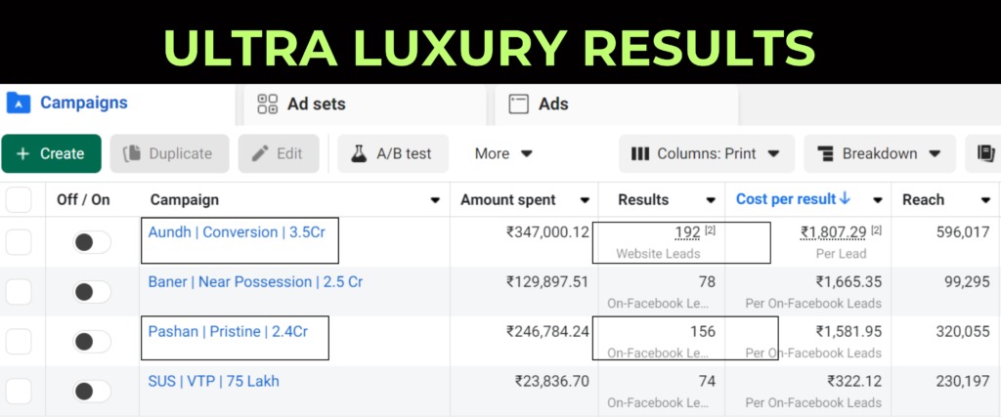Image resolution: width=1001 pixels, height=417 pixels.
Task: Open the Amount spent column menu arrow
Action: 585,200
